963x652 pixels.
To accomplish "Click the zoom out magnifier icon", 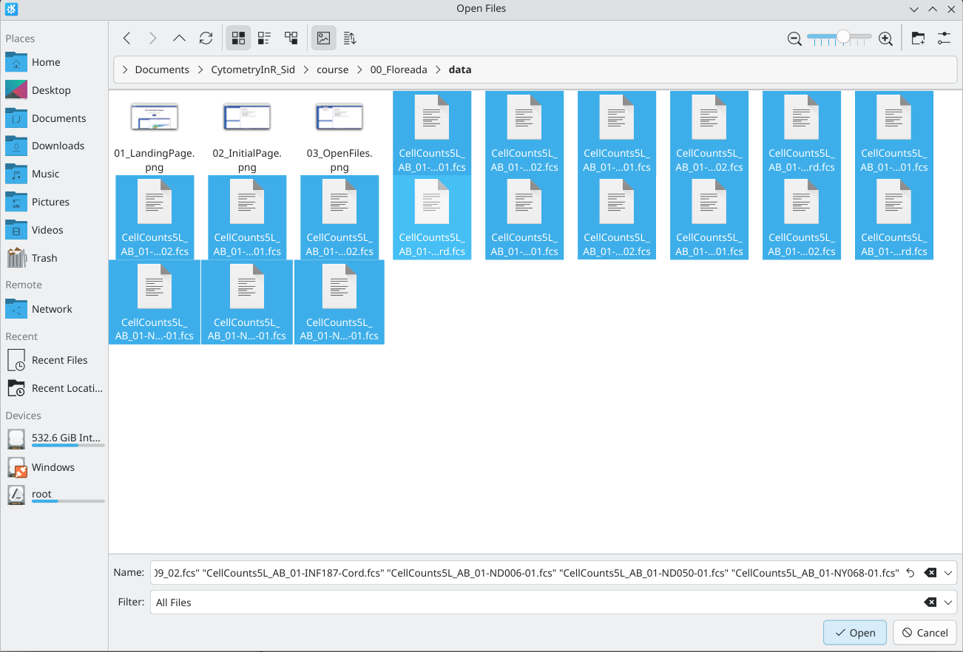I will pyautogui.click(x=794, y=38).
